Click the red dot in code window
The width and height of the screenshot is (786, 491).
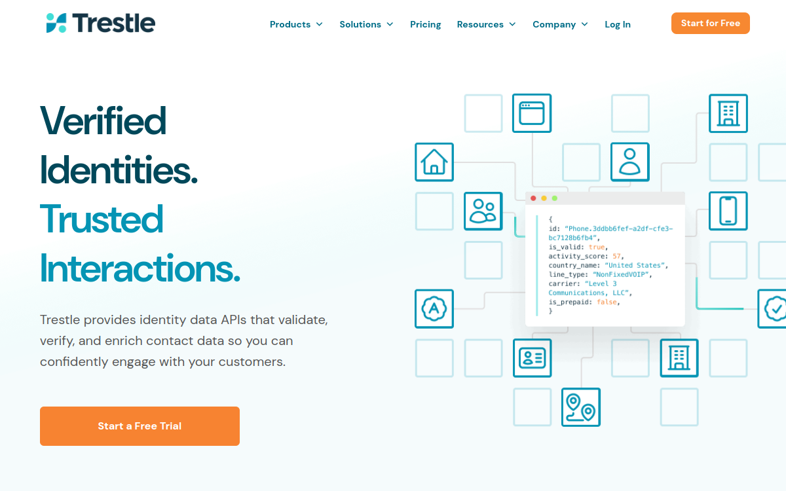(534, 198)
